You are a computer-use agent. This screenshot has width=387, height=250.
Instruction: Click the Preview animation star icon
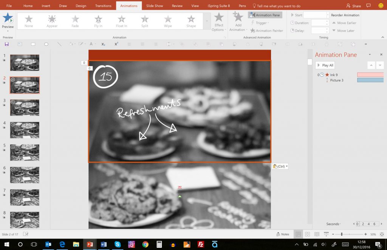pyautogui.click(x=8, y=18)
